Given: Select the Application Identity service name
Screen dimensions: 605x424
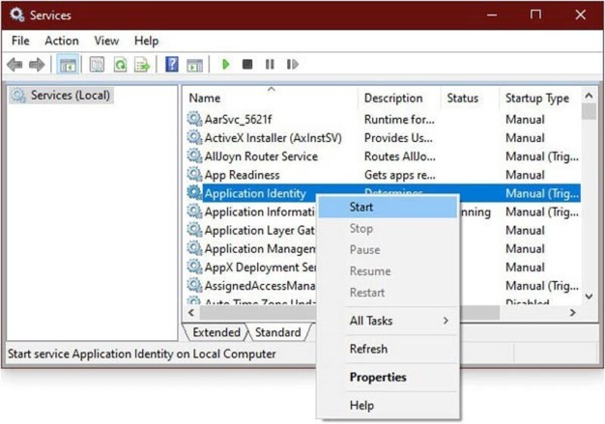Looking at the screenshot, I should point(255,193).
